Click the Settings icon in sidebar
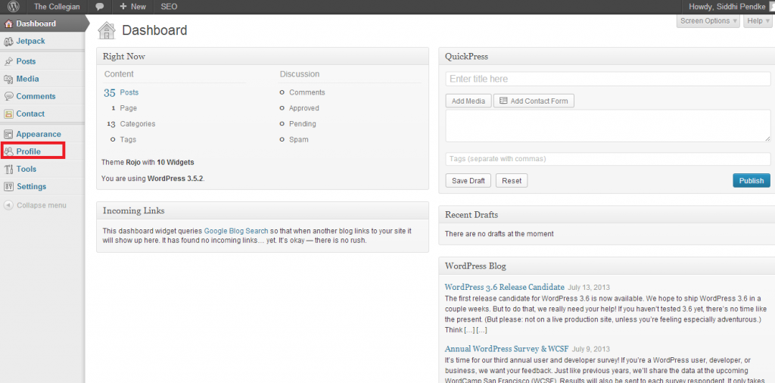Screen dimensions: 775x383 pyautogui.click(x=8, y=187)
